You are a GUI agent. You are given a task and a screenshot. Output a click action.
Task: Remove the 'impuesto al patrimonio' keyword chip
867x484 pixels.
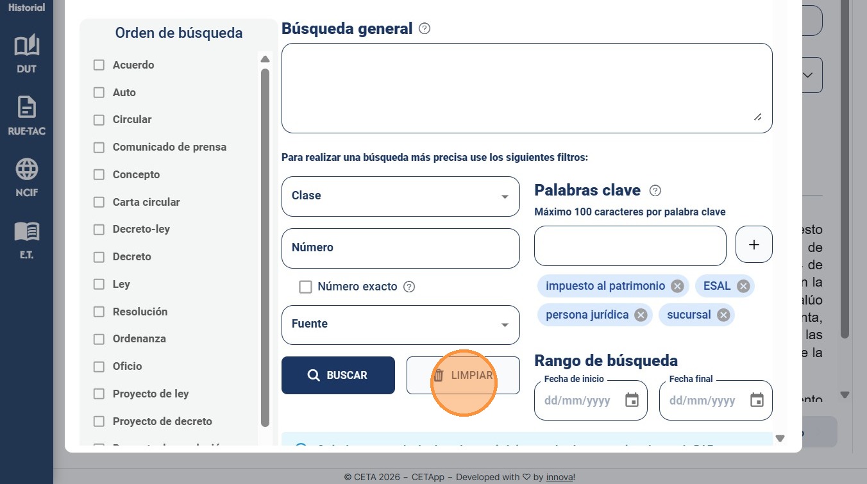pyautogui.click(x=677, y=286)
